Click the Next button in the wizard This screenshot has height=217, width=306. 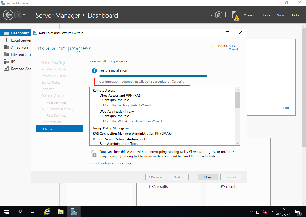pyautogui.click(x=178, y=177)
